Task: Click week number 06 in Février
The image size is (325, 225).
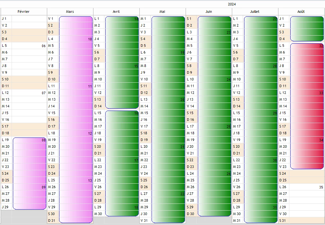Action: pyautogui.click(x=44, y=46)
